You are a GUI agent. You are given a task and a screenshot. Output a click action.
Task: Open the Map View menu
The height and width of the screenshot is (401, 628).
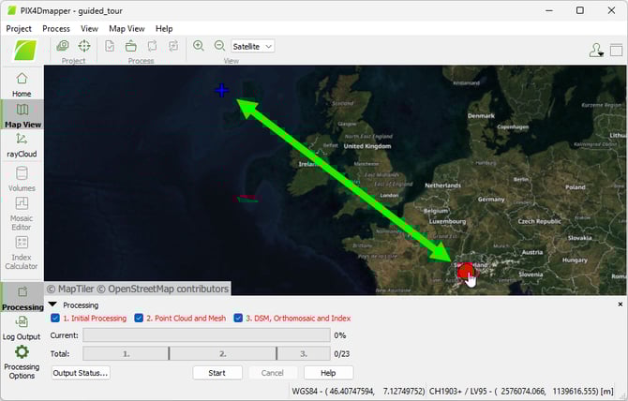coord(127,29)
